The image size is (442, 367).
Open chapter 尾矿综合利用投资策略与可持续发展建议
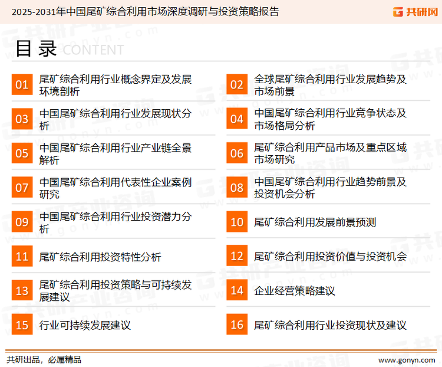coord(116,291)
